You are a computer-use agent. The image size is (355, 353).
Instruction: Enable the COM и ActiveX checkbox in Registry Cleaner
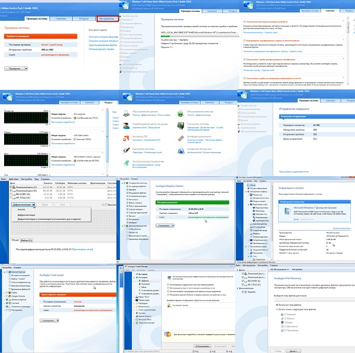pos(127,229)
